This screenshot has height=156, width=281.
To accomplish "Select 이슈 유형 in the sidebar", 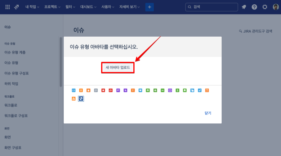I will [x=11, y=63].
